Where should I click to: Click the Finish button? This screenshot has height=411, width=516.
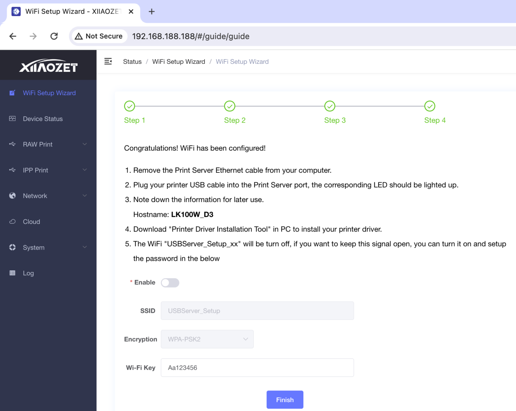tap(285, 400)
